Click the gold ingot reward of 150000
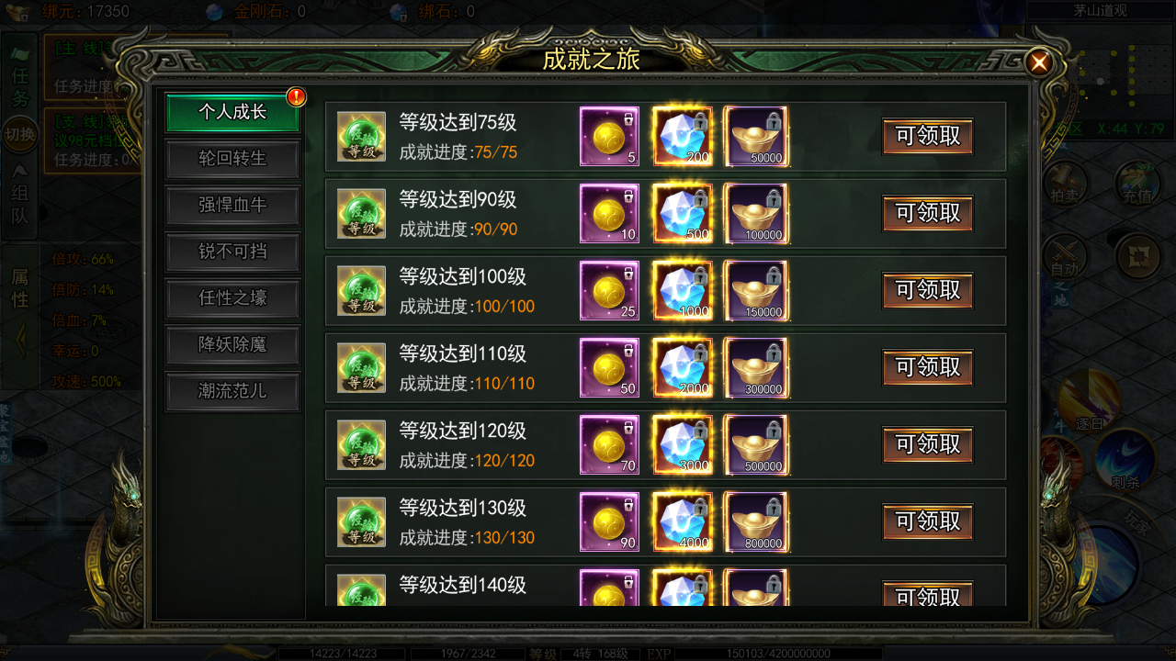This screenshot has height=661, width=1176. click(756, 290)
